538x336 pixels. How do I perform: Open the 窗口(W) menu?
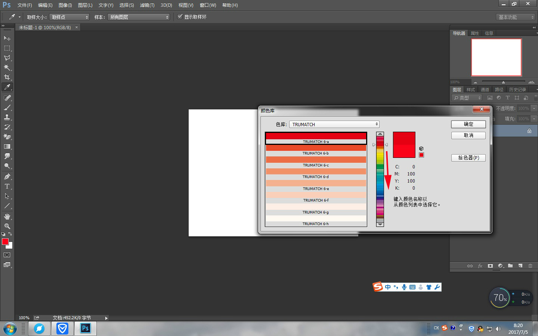coord(208,5)
